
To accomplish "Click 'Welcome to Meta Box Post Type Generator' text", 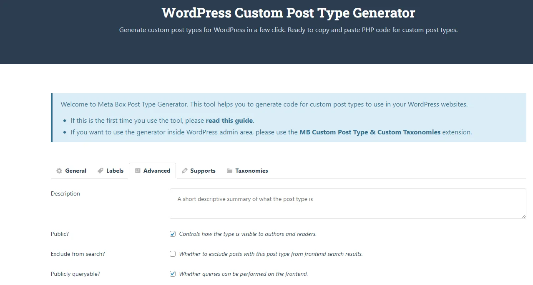I will point(264,104).
